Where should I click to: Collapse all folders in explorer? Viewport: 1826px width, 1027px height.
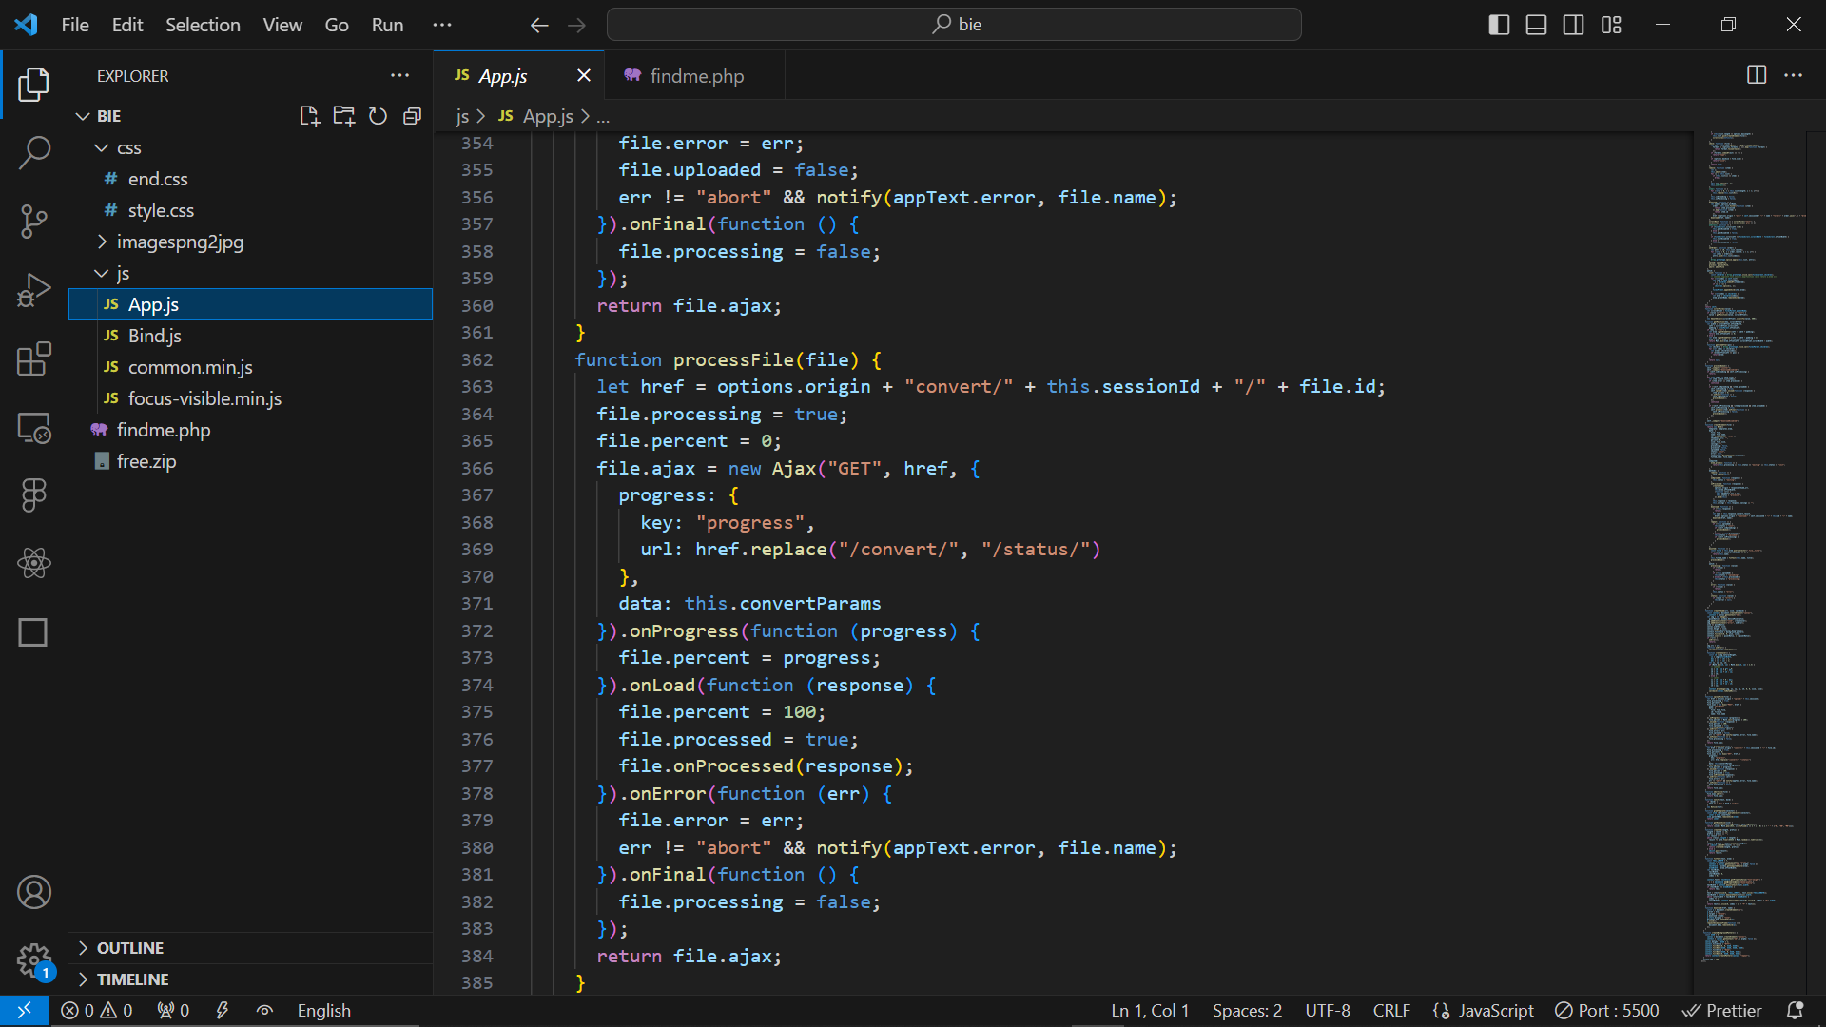pos(412,116)
